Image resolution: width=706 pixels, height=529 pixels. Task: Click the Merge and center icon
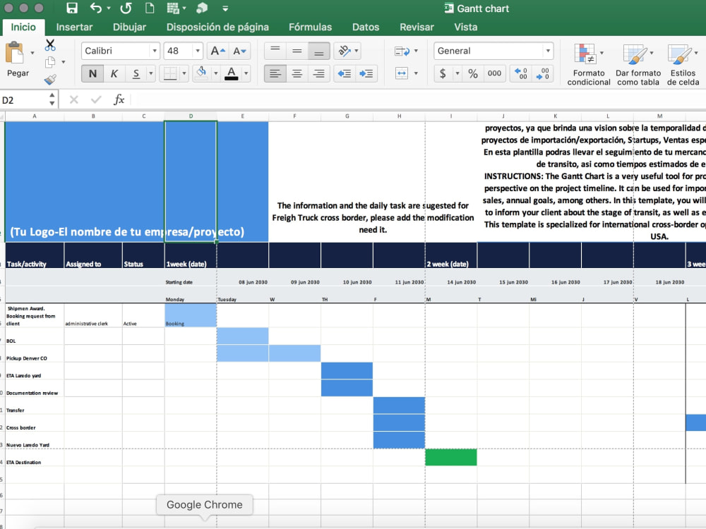point(402,73)
